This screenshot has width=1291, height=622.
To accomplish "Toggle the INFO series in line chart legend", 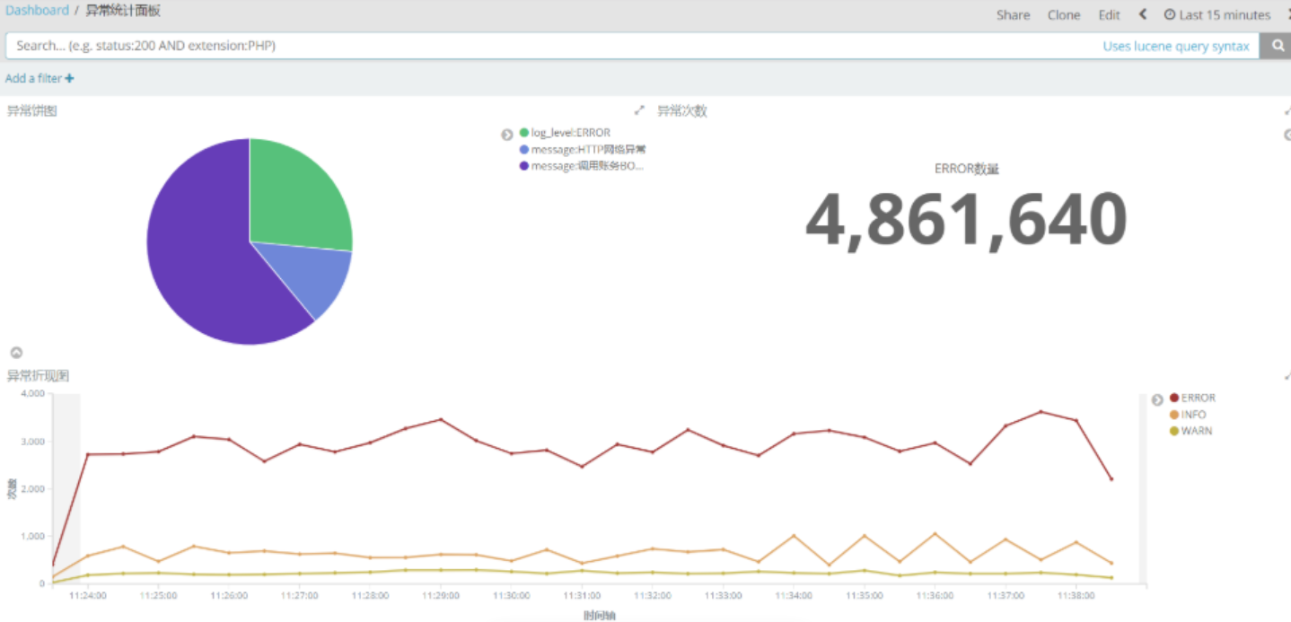I will pyautogui.click(x=1192, y=415).
